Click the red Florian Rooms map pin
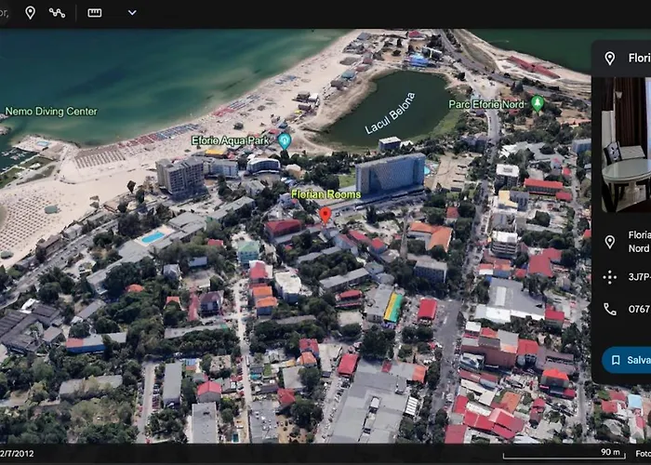The width and height of the screenshot is (651, 465). point(325,214)
